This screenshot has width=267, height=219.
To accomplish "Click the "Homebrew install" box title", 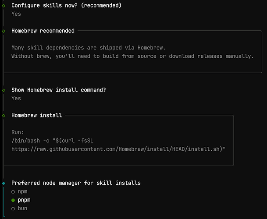I will (x=36, y=116).
